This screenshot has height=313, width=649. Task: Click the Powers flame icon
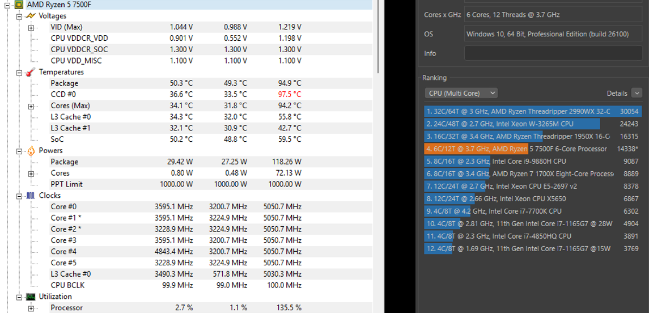pos(31,151)
